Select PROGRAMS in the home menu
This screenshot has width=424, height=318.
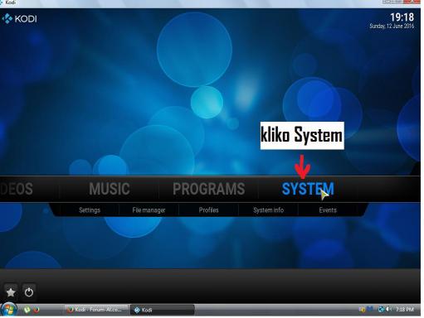click(209, 189)
